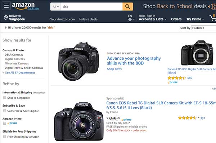Check Subscribe & Save Eligible
This screenshot has width=216, height=143.
click(x=5, y=111)
